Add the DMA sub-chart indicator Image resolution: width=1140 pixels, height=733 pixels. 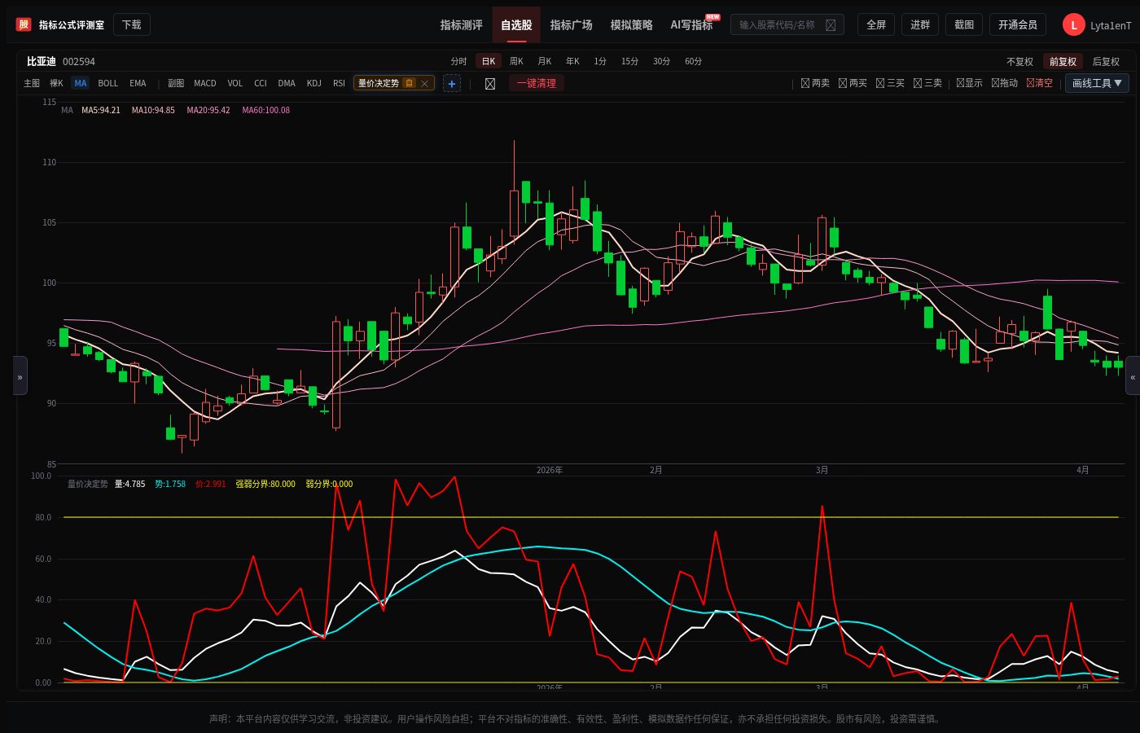coord(287,83)
